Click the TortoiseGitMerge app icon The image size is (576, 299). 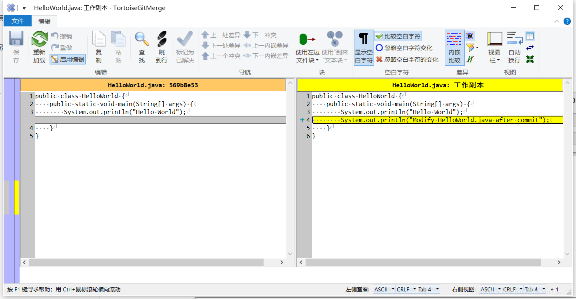11,8
